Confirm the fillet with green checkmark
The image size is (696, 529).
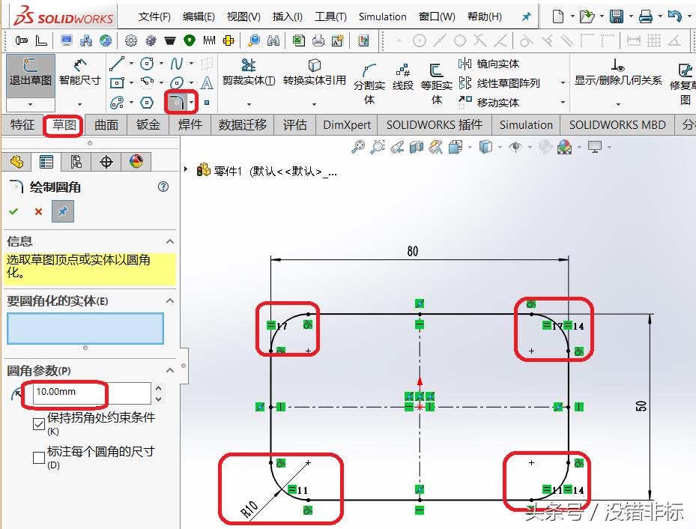pos(13,212)
